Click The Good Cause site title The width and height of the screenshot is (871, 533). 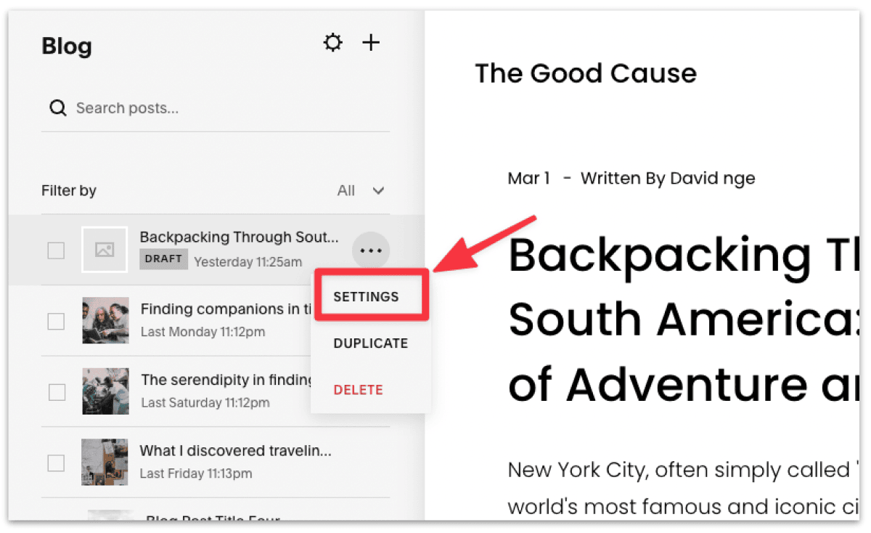pyautogui.click(x=586, y=73)
